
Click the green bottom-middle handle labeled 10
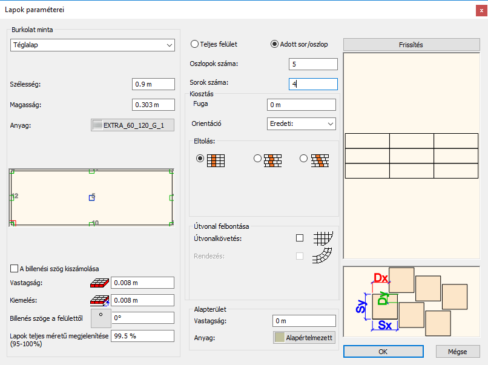tap(91, 224)
